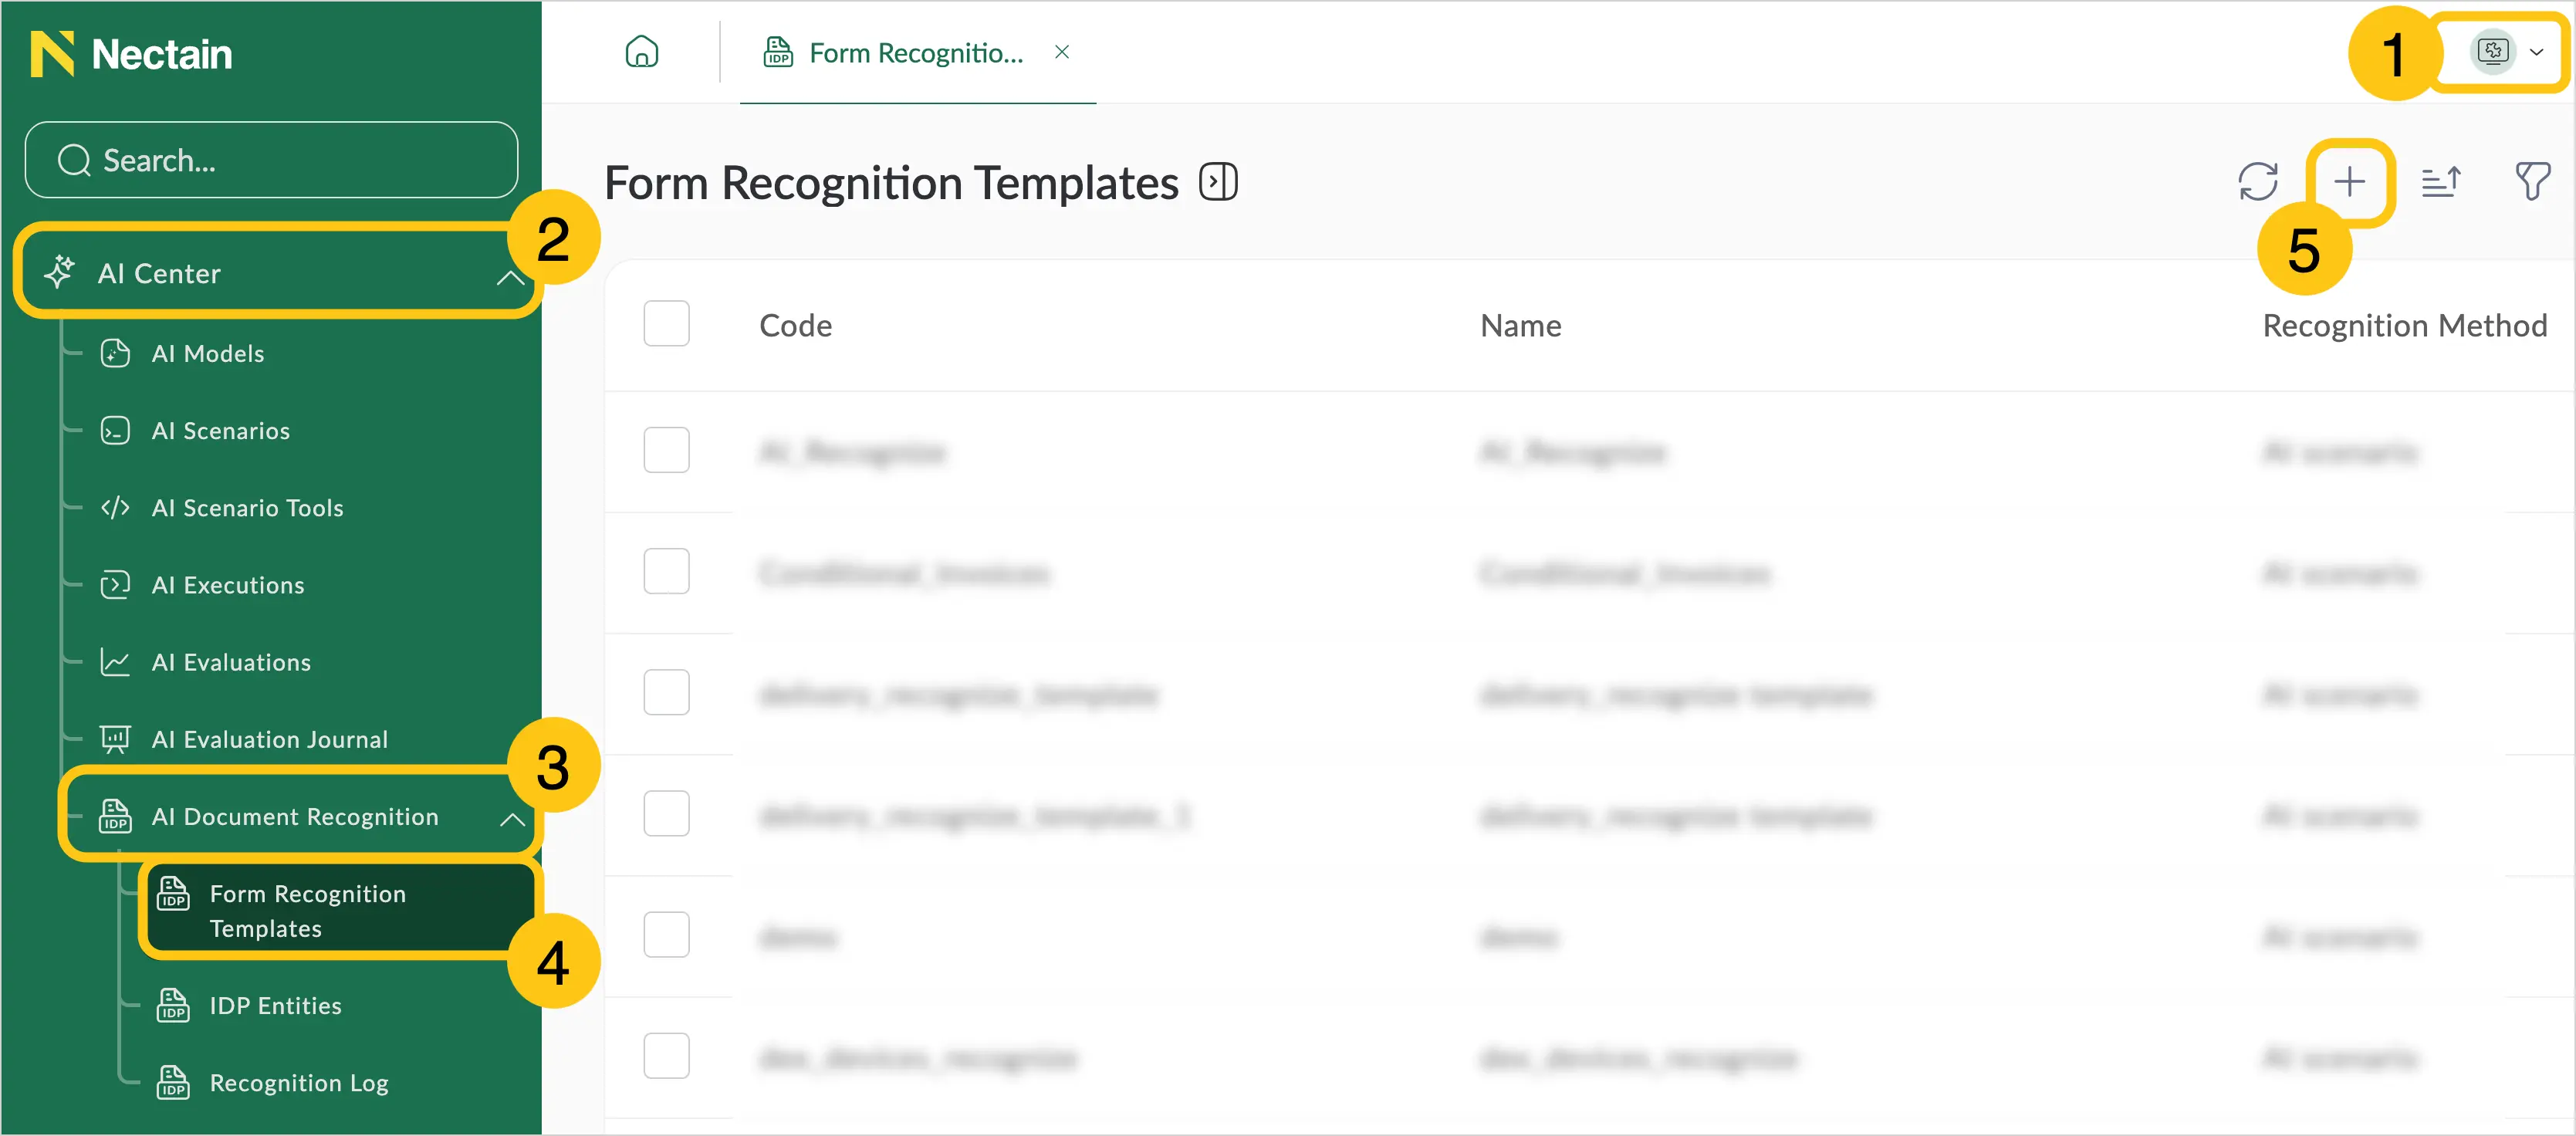Open AI Scenario Tools item

click(246, 508)
